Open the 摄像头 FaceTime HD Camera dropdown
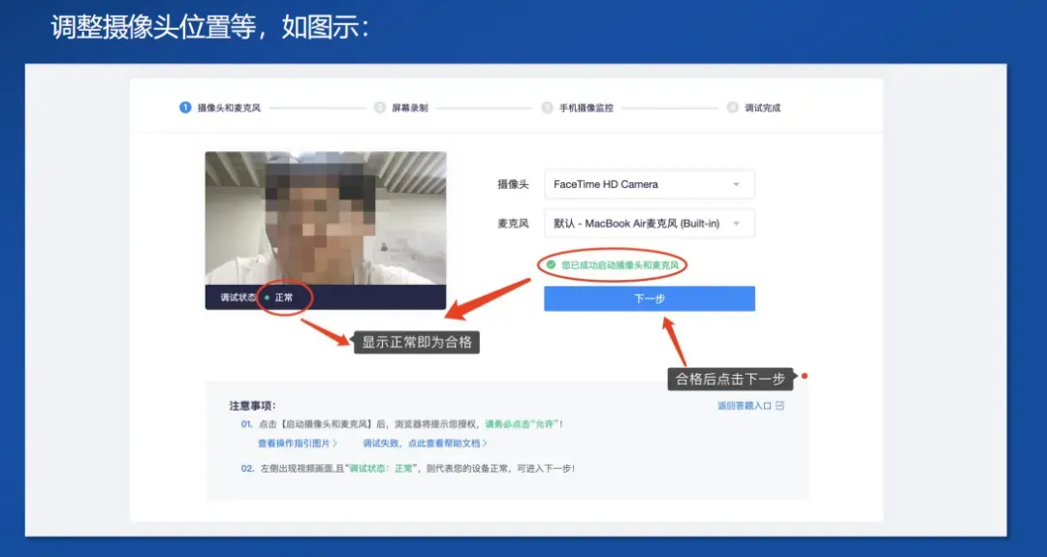 click(649, 184)
